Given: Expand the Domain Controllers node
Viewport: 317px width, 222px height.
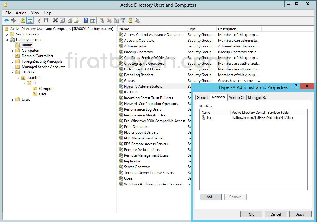Looking at the screenshot, I should tap(12, 56).
